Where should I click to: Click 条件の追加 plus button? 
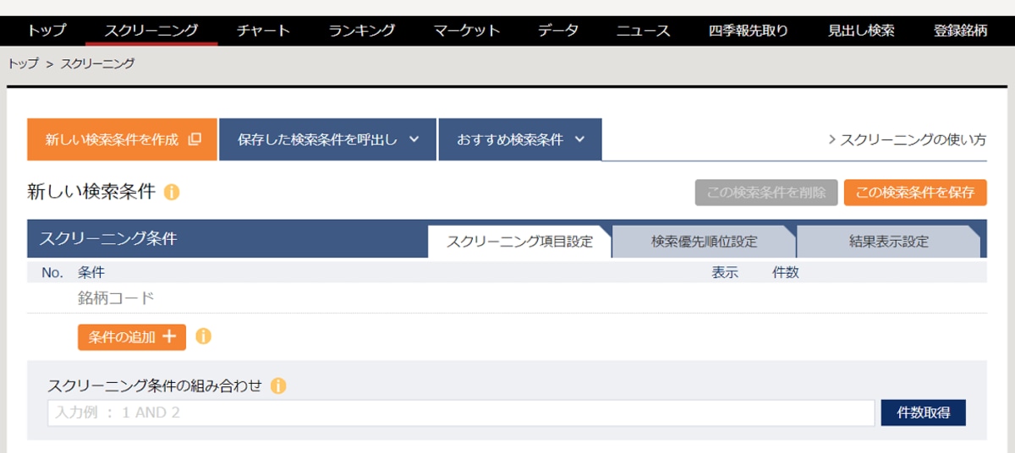(132, 336)
